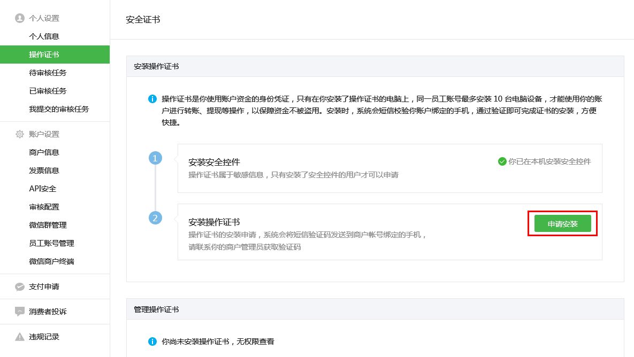Click the 支付申请 checkmark icon
634x357 pixels.
point(20,287)
